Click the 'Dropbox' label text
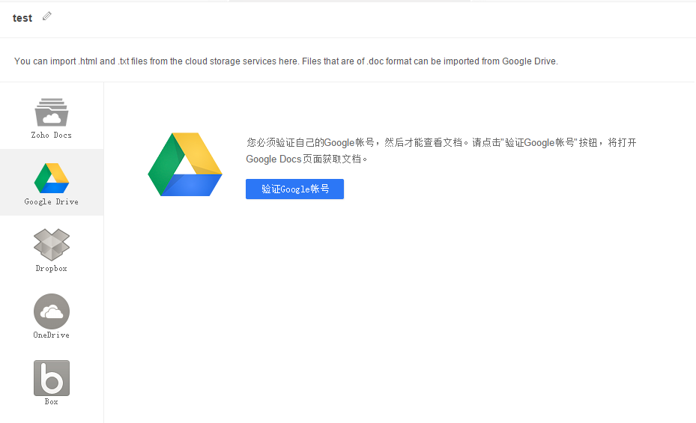 tap(52, 269)
